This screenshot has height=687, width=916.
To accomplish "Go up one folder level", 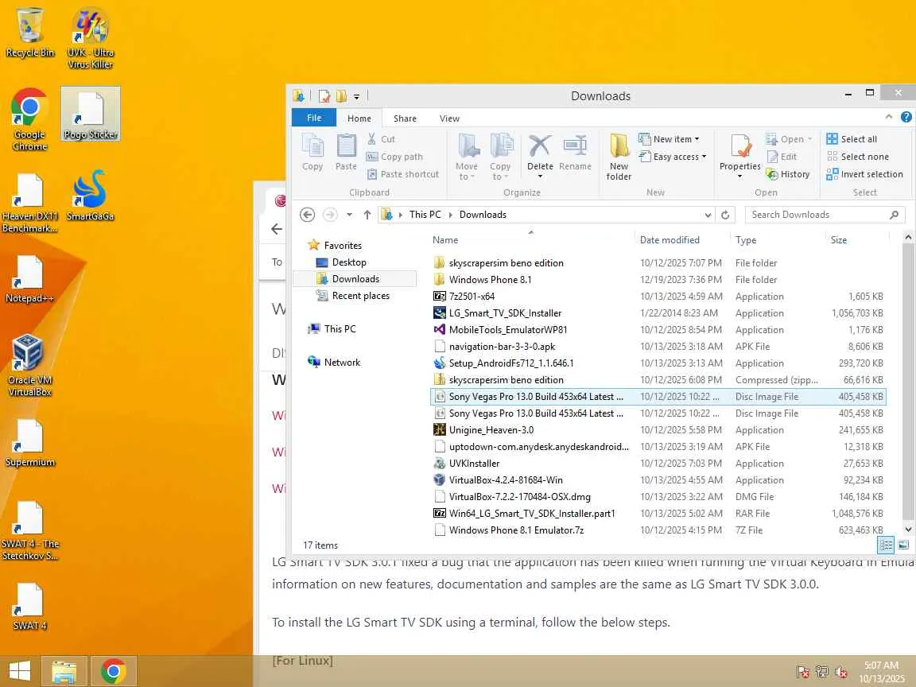I will 367,215.
